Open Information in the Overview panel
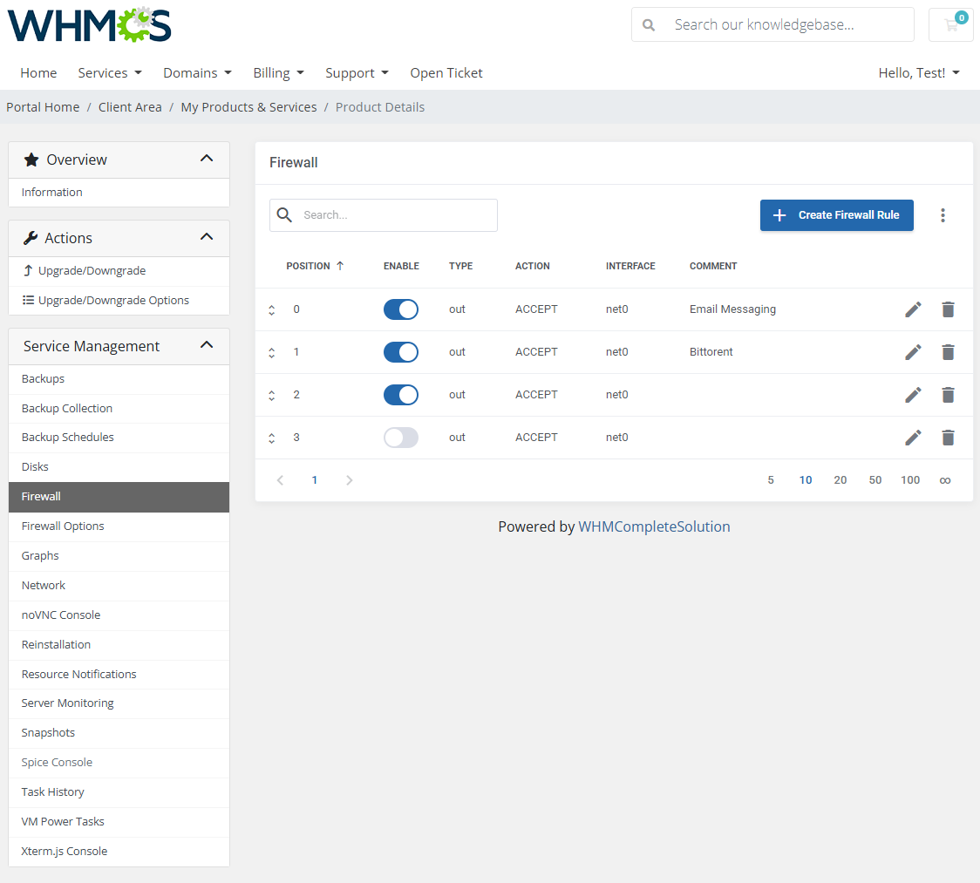Viewport: 980px width, 883px height. [119, 193]
